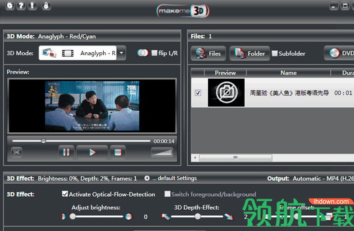Click the dark brightness icon left of the Adjust brightness slider

[63, 217]
